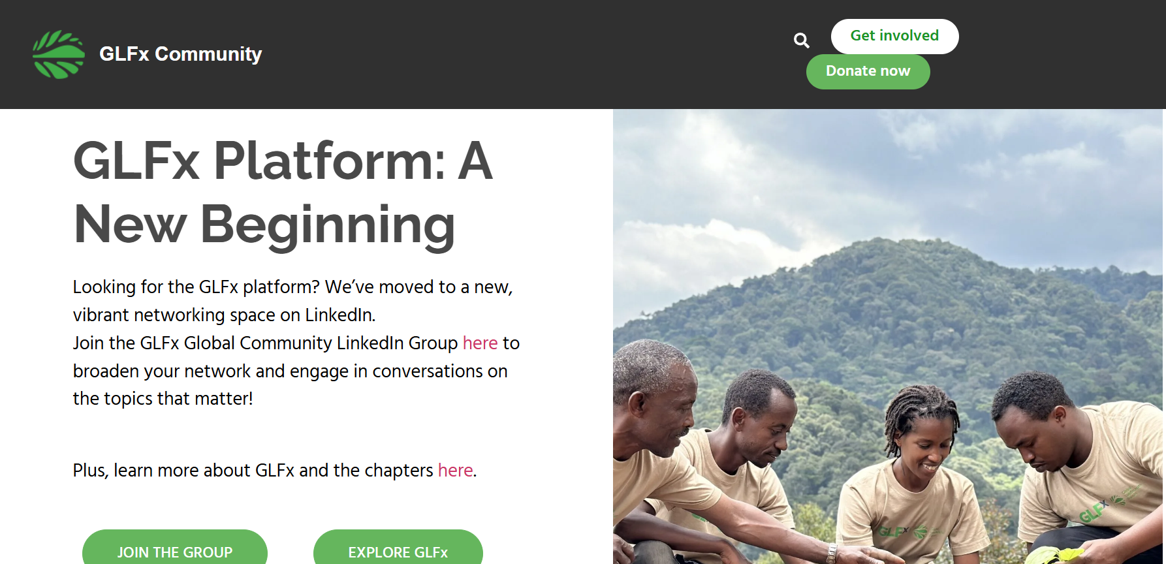Click the GLFx Community site title
This screenshot has height=564, width=1166.
pos(180,54)
